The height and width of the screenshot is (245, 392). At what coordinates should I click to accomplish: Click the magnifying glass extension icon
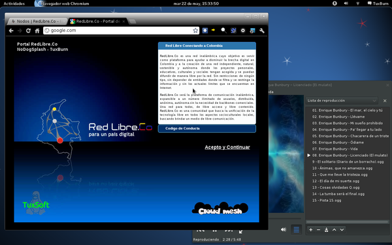(223, 31)
